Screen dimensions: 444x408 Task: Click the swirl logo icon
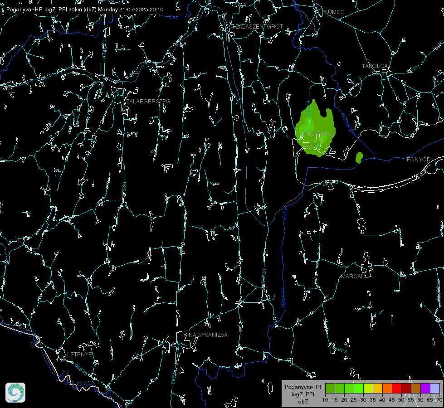pyautogui.click(x=15, y=393)
